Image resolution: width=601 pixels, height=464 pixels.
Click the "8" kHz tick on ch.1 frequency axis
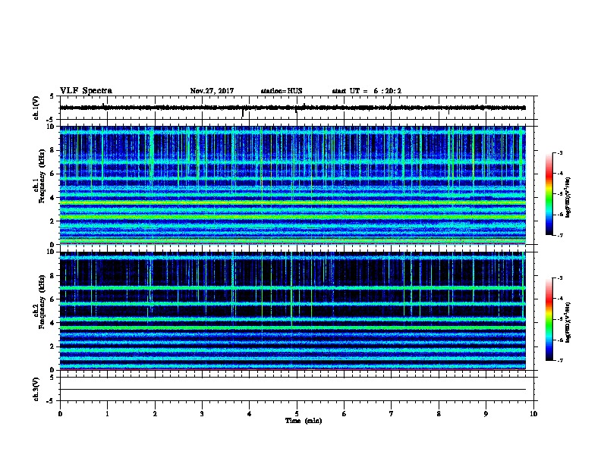click(52, 150)
